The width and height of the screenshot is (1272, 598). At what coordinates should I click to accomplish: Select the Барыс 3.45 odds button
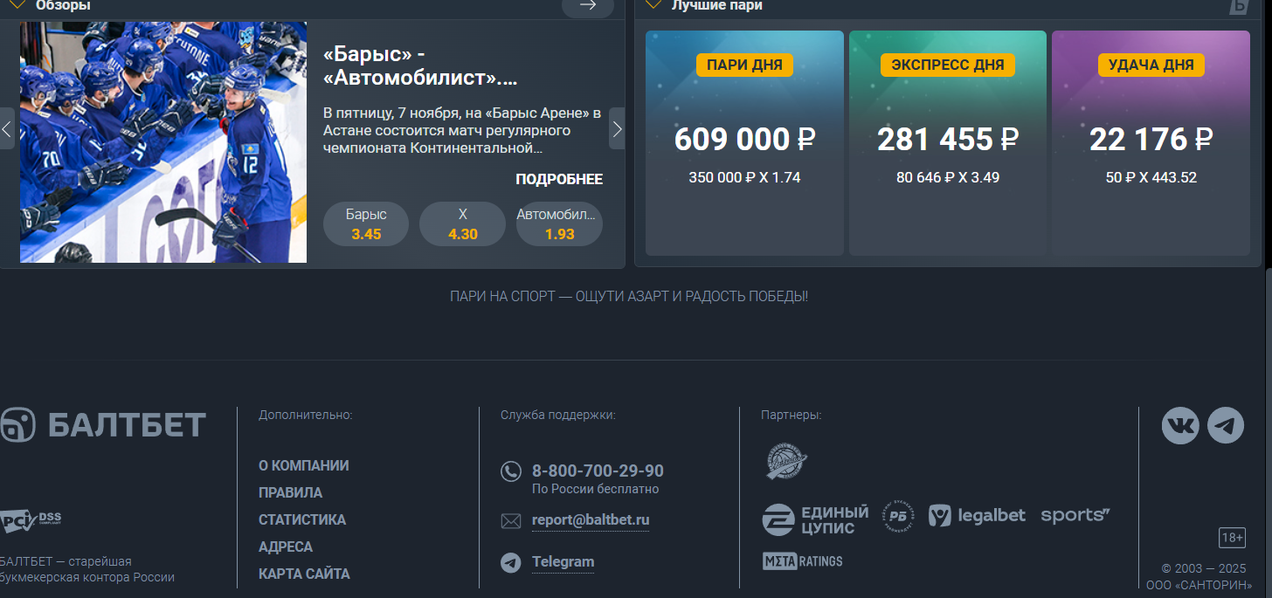[x=365, y=223]
